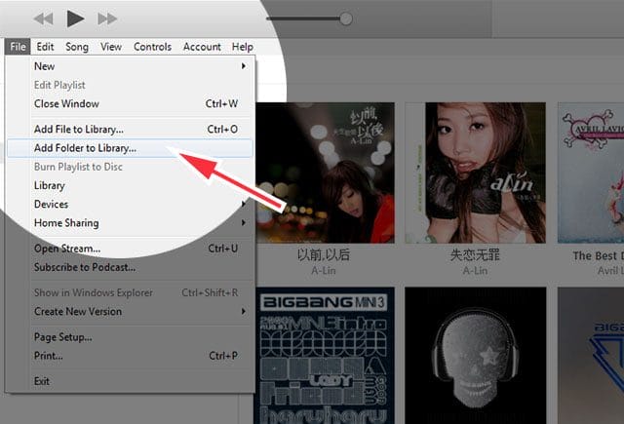This screenshot has height=424, width=624.
Task: Select the Edit Playlist menu entry
Action: coord(130,85)
